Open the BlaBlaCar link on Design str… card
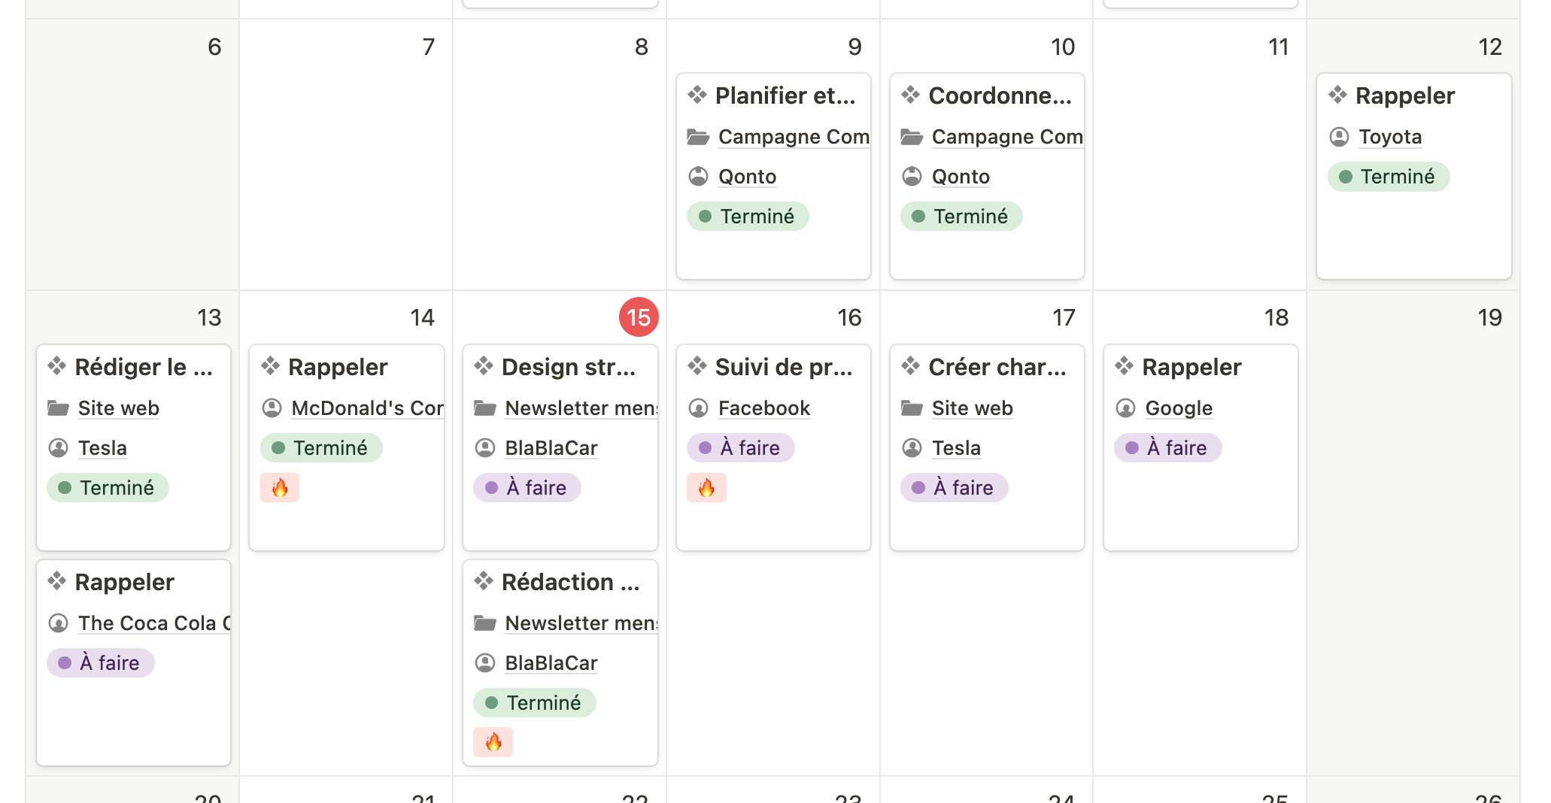The image size is (1551, 803). coord(551,448)
